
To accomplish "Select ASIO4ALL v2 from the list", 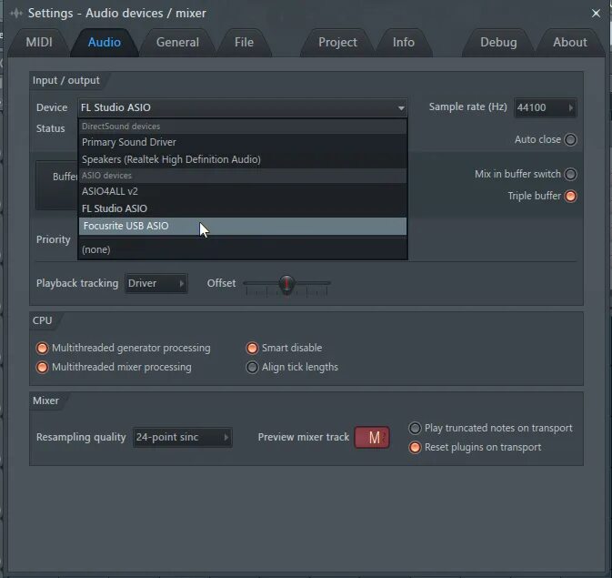I will click(243, 191).
